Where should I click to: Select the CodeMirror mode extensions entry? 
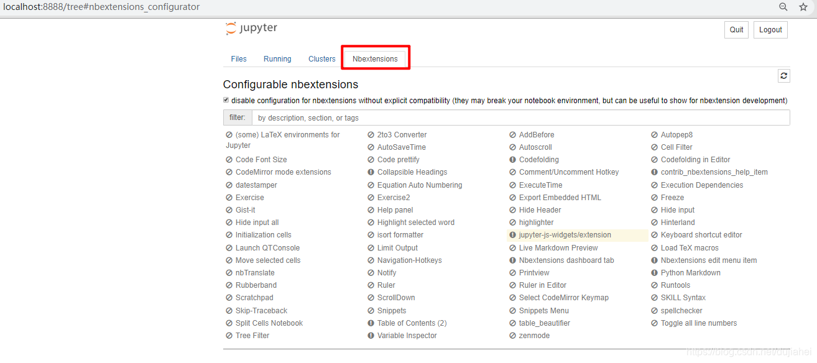tap(283, 172)
